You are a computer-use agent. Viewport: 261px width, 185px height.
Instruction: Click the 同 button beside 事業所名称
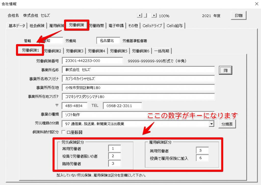pyautogui.click(x=225, y=70)
